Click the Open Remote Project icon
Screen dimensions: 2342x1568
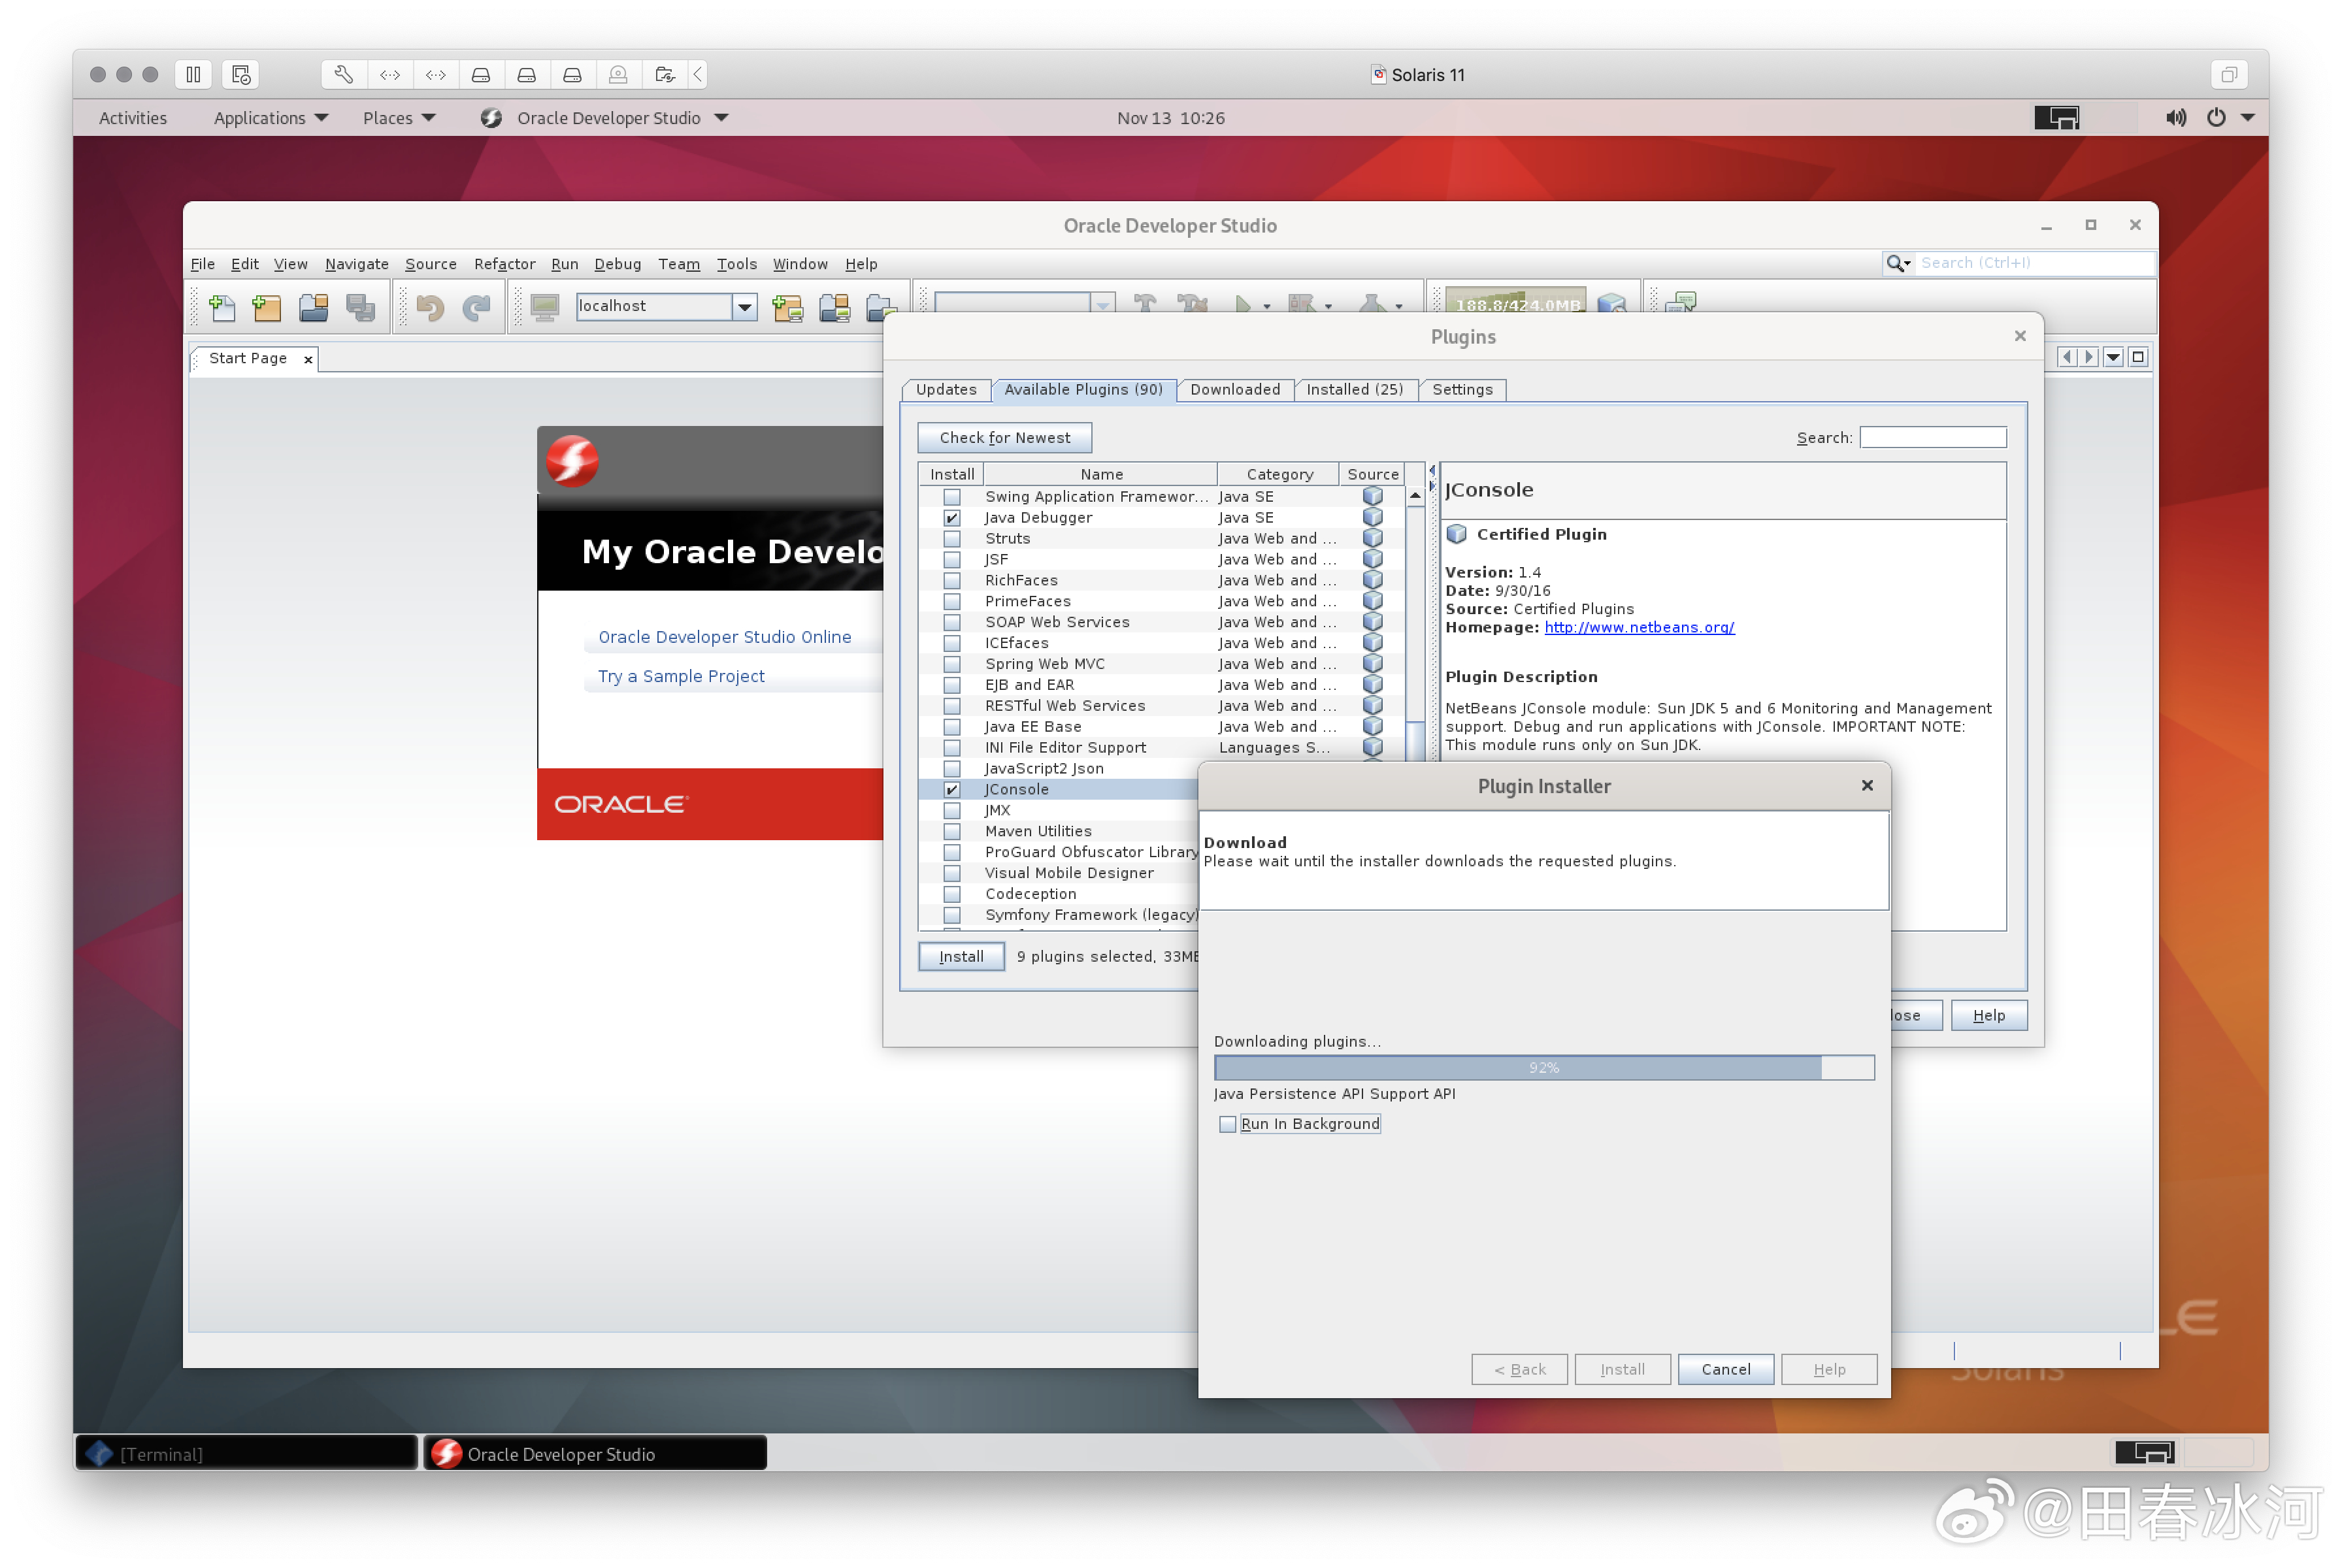point(834,307)
